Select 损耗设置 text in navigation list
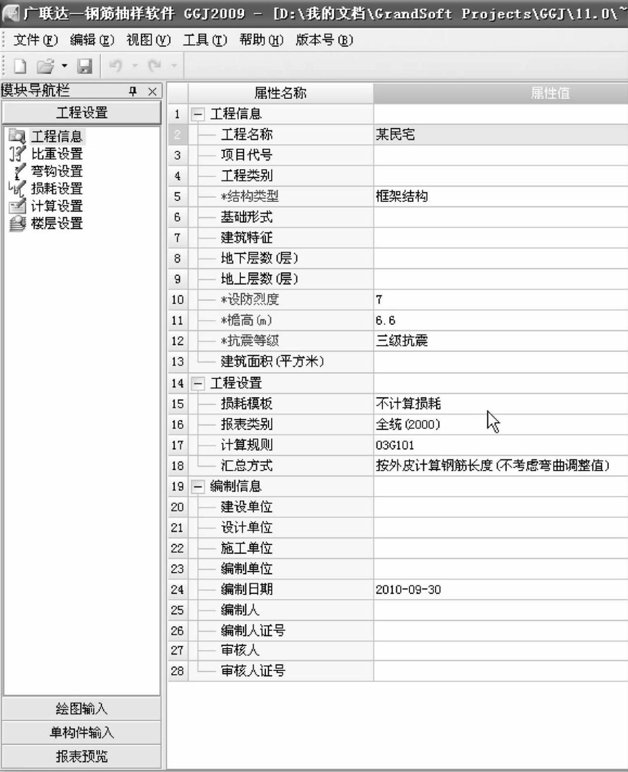628x772 pixels. click(57, 188)
